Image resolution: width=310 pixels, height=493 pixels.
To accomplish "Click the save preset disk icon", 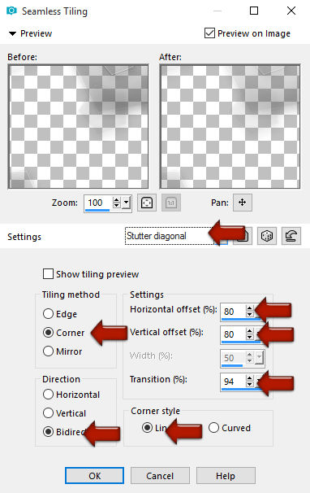I will 243,236.
